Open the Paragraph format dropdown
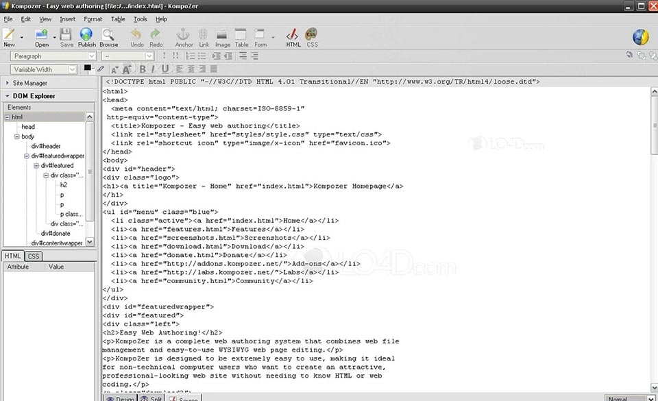This screenshot has width=658, height=401. 53,56
